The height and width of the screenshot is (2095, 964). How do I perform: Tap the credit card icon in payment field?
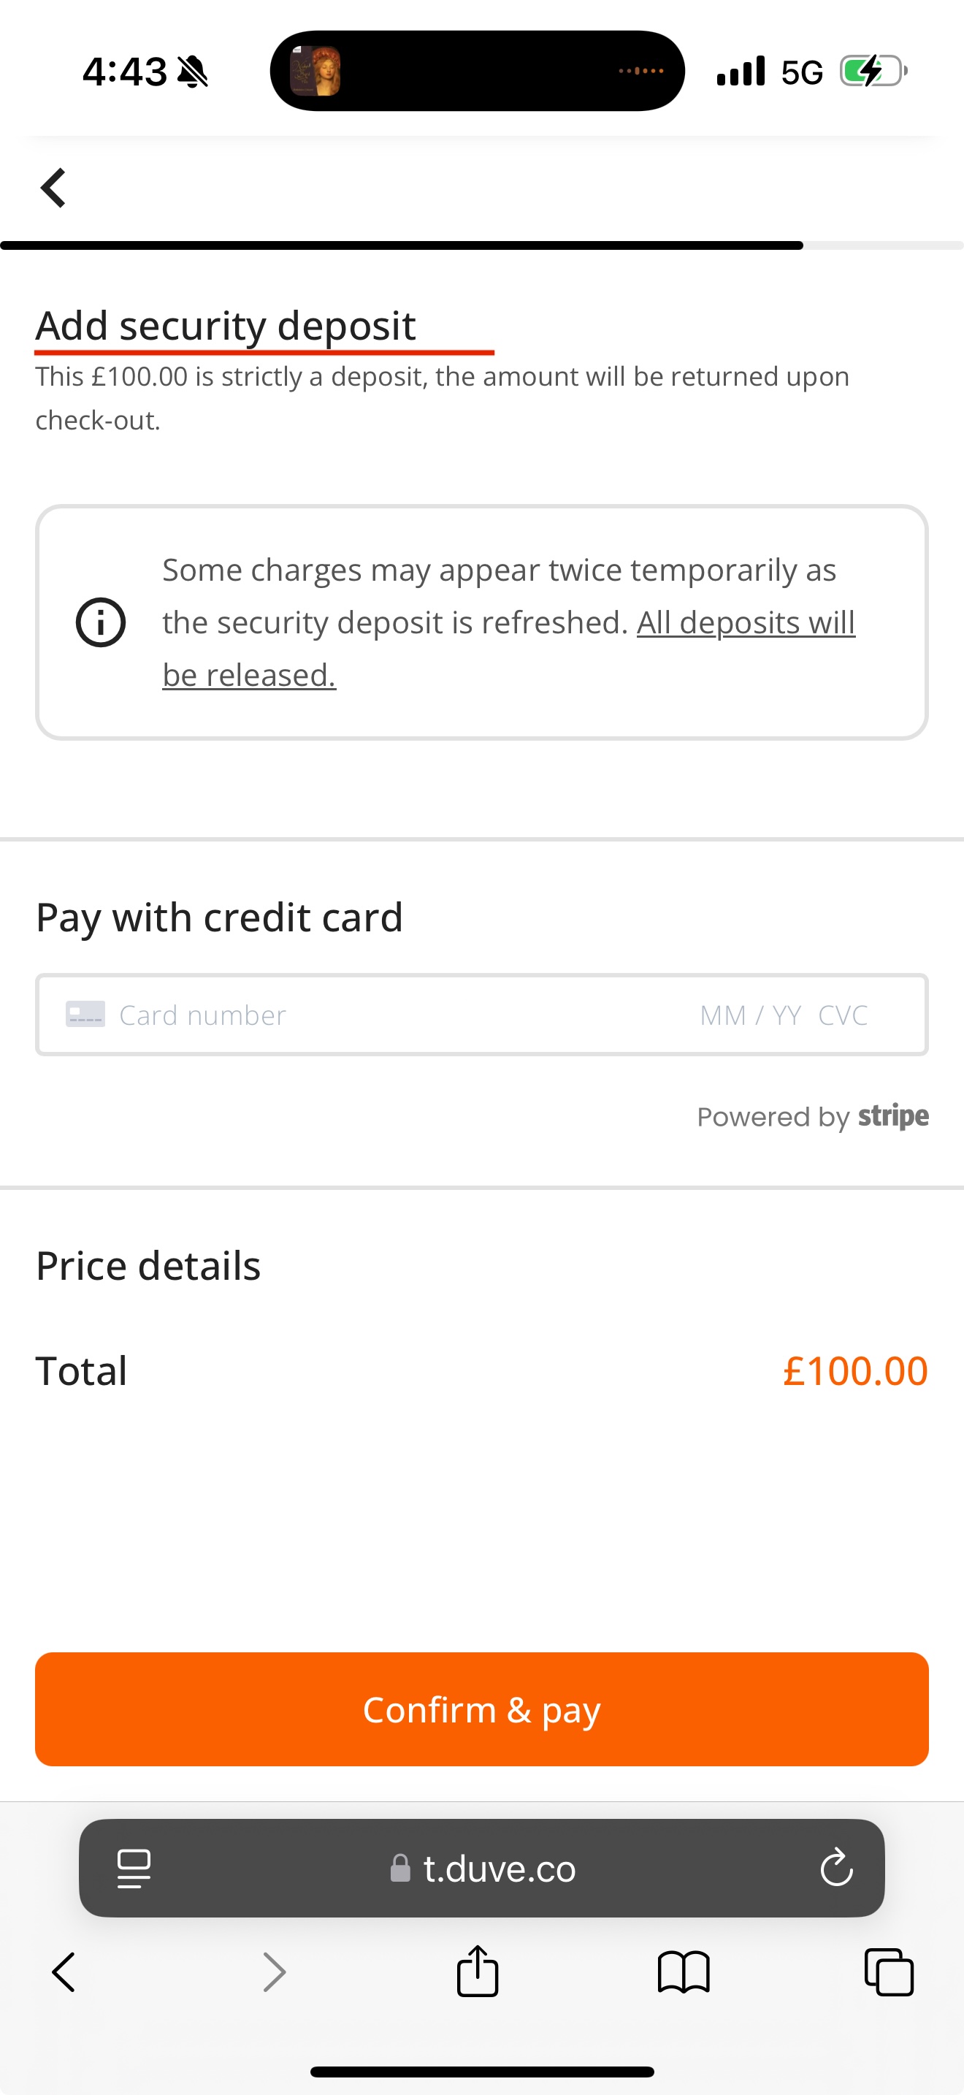coord(85,1014)
